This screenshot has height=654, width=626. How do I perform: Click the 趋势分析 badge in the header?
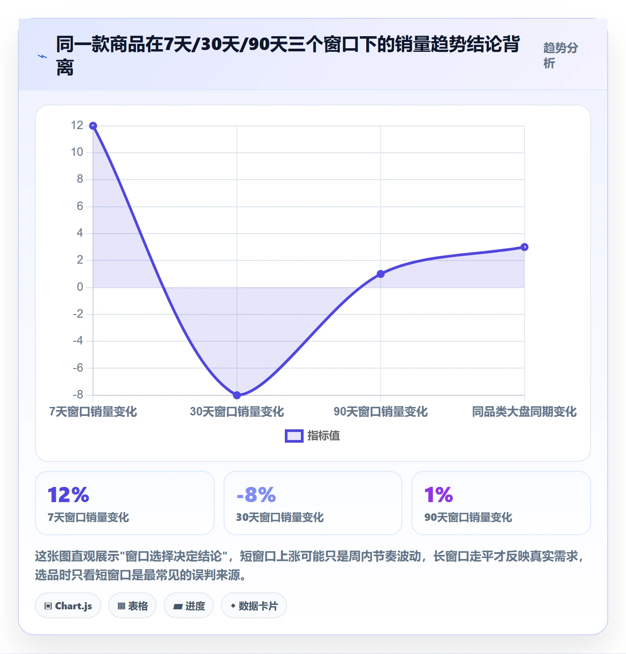tap(561, 55)
